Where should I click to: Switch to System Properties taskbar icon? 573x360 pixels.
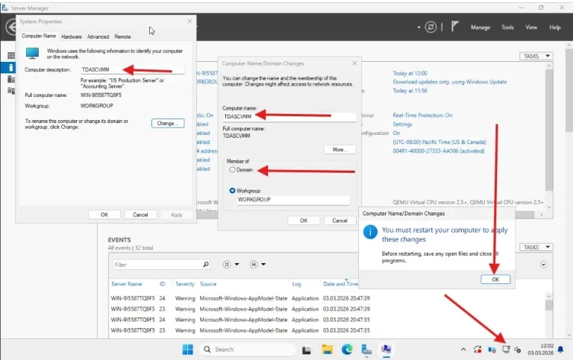tap(386, 350)
